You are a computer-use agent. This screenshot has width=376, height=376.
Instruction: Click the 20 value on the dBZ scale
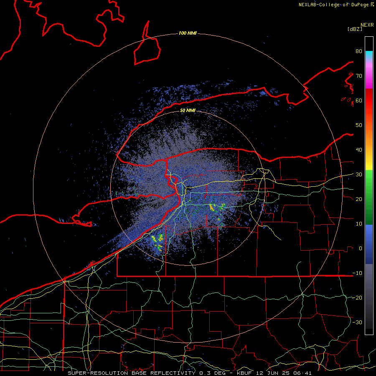click(x=359, y=199)
